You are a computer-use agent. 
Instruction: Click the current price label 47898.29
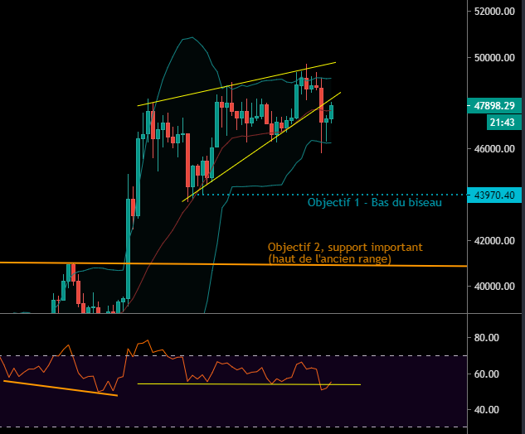494,106
